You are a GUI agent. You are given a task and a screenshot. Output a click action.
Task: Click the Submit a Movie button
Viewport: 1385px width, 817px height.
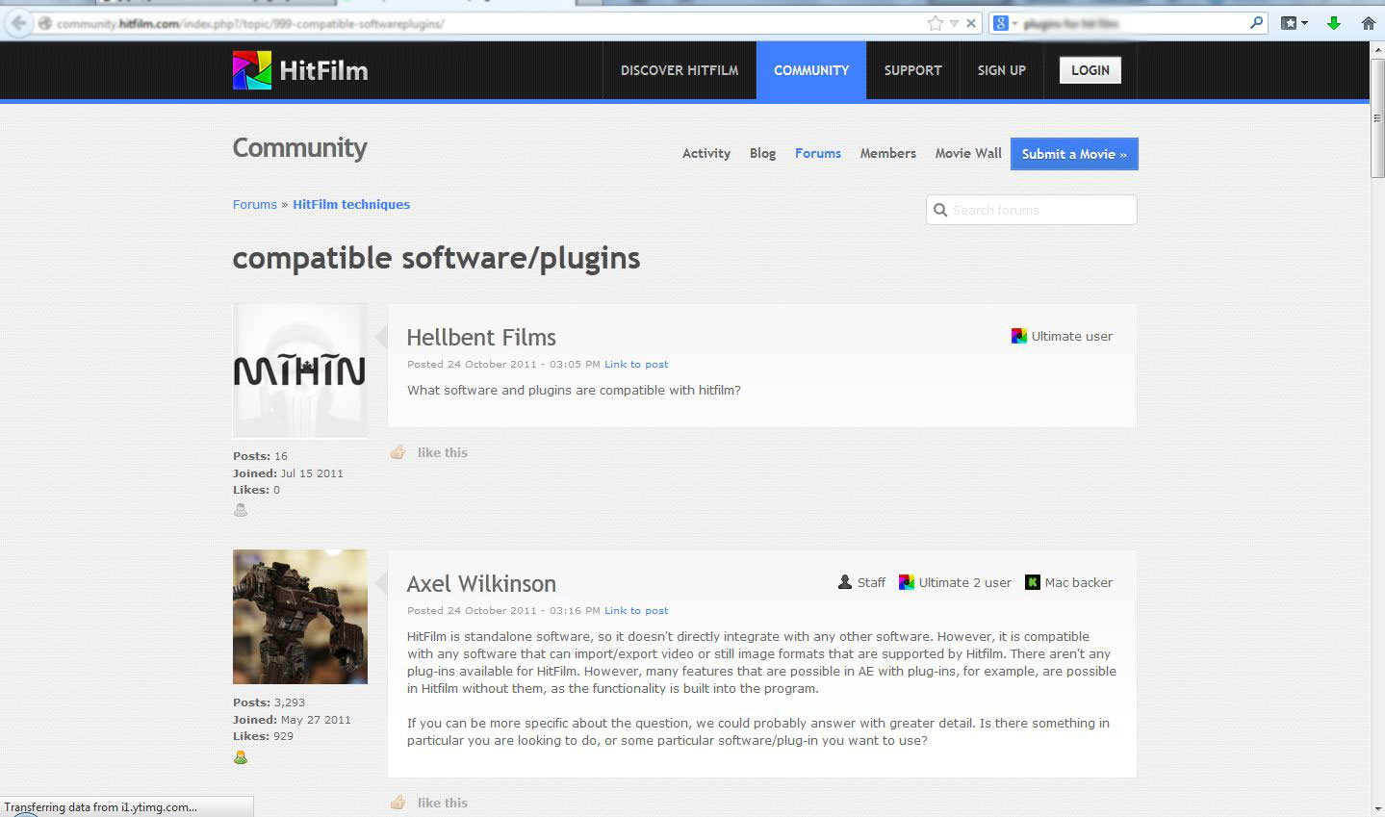click(1074, 154)
